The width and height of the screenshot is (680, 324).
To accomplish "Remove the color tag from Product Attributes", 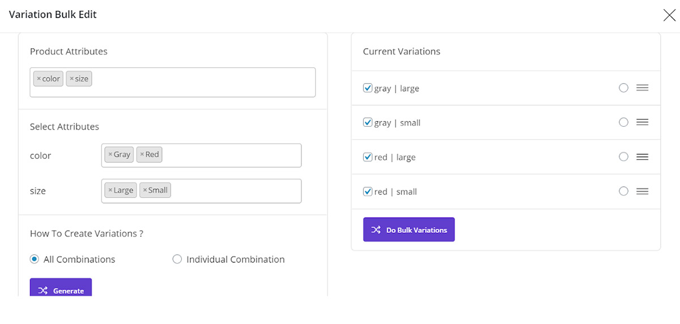I will coord(39,79).
